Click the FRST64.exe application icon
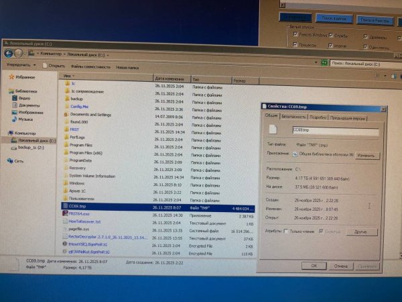Image resolution: width=402 pixels, height=302 pixels. 65,213
